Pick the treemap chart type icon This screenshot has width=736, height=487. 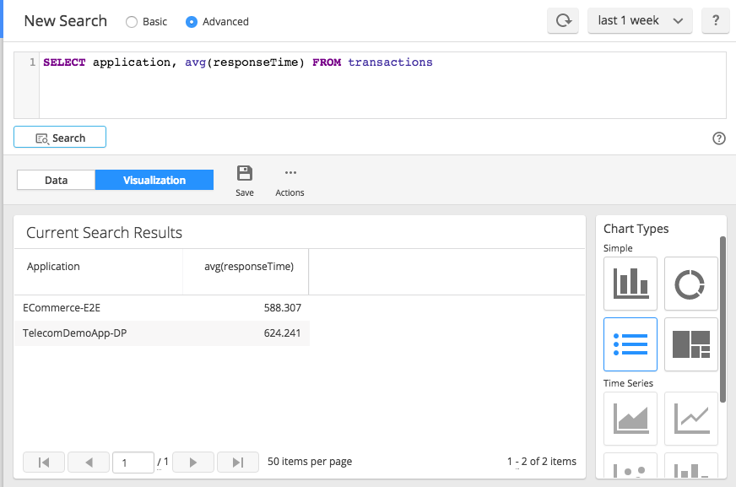tap(691, 344)
